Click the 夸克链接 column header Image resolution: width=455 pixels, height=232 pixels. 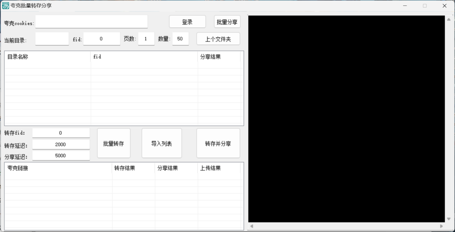click(x=58, y=168)
